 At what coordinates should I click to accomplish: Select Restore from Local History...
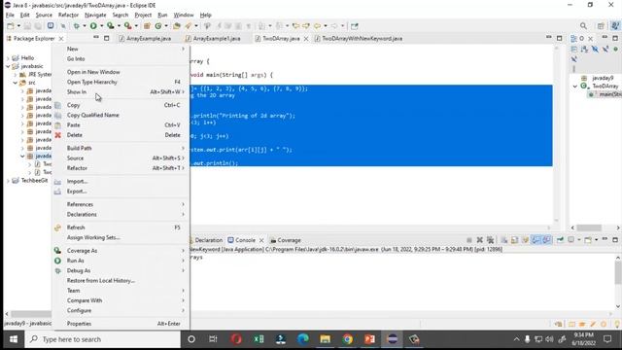pyautogui.click(x=121, y=281)
